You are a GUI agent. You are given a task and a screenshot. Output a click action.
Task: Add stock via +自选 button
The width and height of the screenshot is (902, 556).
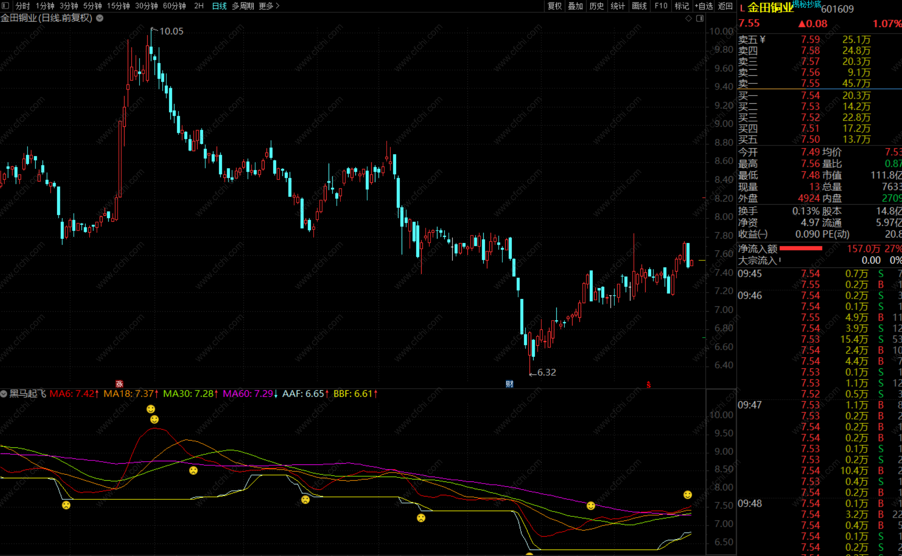(x=704, y=6)
